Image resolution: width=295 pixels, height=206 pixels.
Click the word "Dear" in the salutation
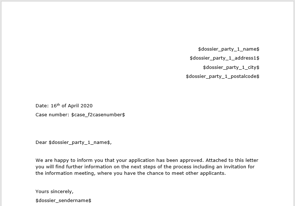(41, 142)
